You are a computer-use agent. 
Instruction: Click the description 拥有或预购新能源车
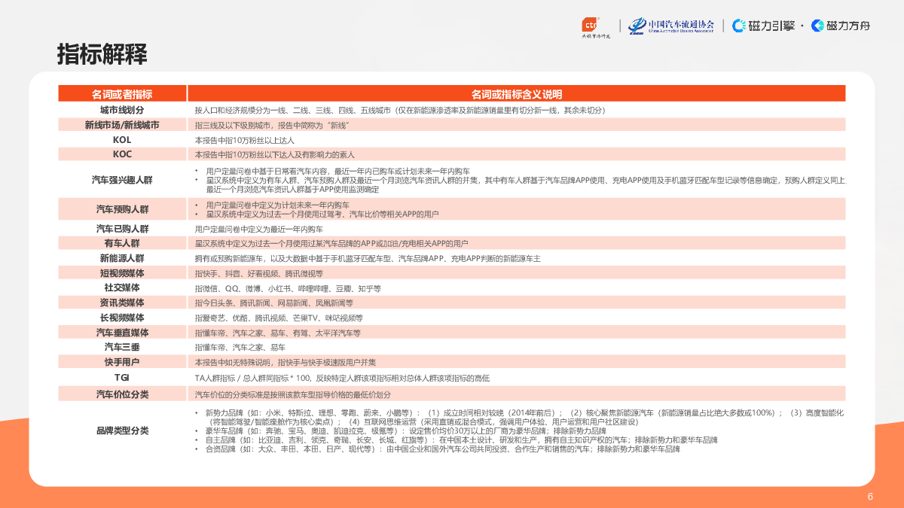pos(367,259)
